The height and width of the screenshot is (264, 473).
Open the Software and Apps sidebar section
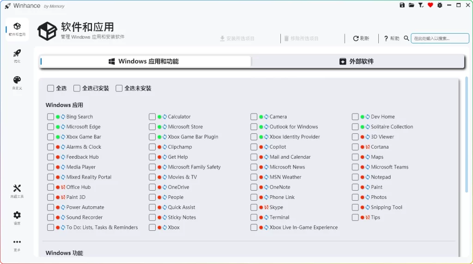point(17,30)
